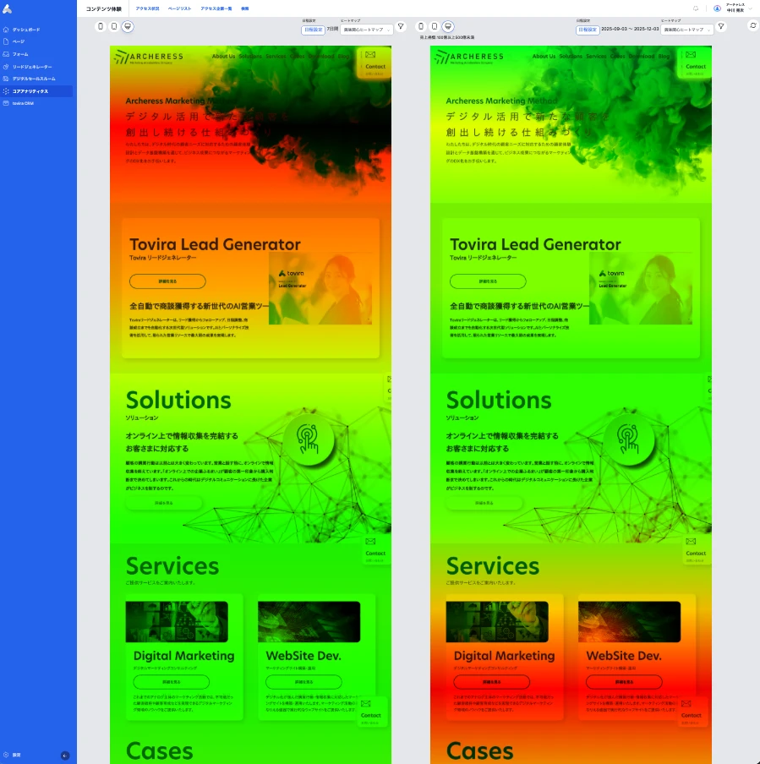
Task: Click the left panel 日程設定 button
Action: pyautogui.click(x=313, y=30)
